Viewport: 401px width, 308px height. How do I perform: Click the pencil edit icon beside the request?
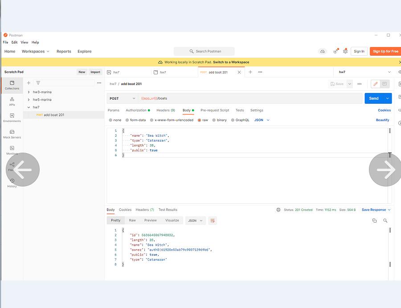tap(376, 84)
